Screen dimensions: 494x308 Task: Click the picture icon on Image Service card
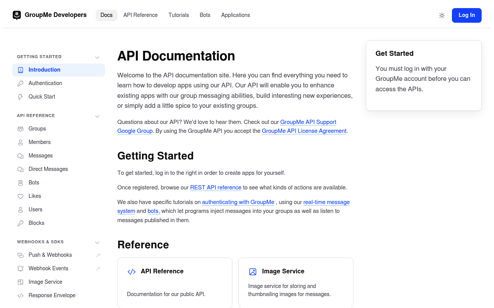click(253, 272)
